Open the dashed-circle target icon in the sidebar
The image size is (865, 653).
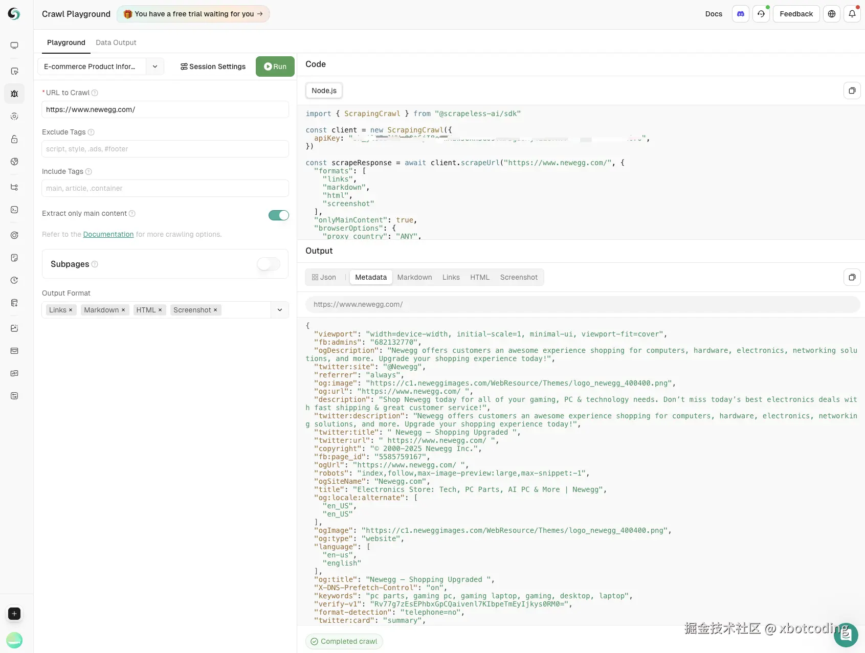tap(14, 116)
